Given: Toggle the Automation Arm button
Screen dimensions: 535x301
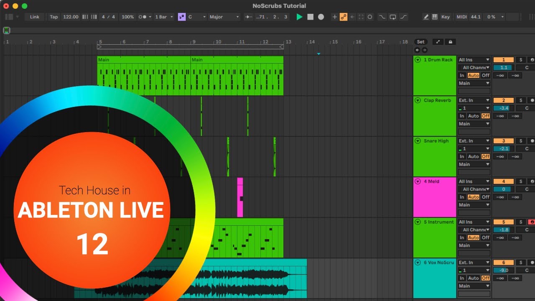Looking at the screenshot, I should [344, 17].
